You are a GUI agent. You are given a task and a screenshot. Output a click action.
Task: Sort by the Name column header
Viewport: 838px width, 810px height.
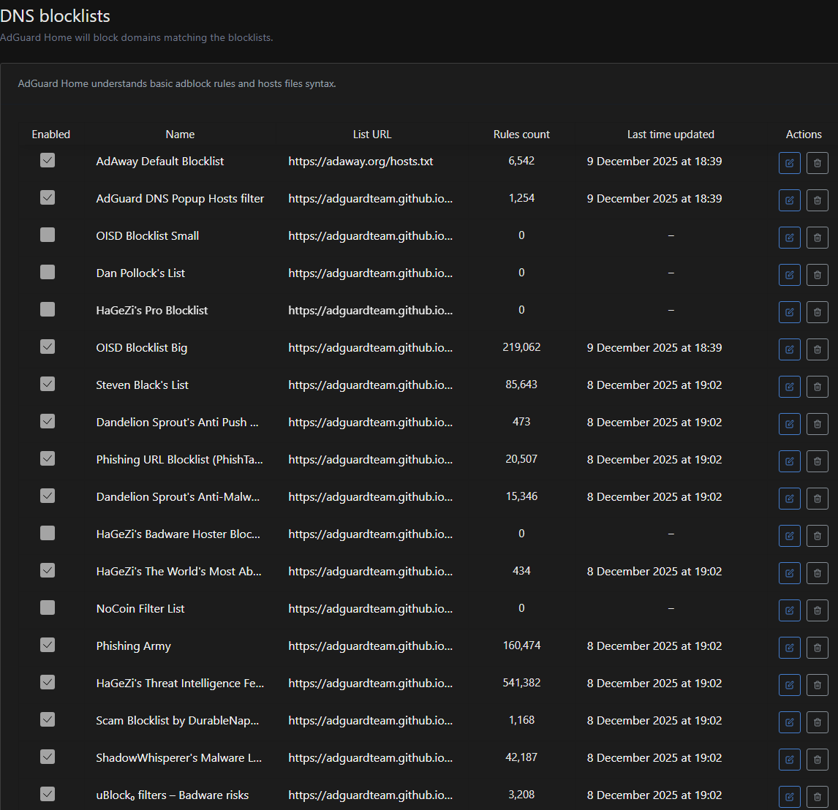click(x=180, y=135)
